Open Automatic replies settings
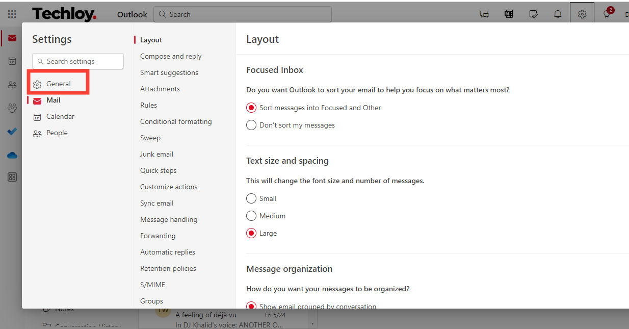Image resolution: width=629 pixels, height=329 pixels. tap(168, 252)
